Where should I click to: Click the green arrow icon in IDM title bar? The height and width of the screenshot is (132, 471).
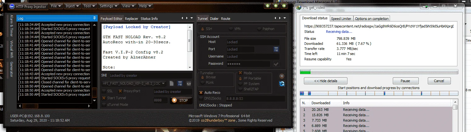(x=425, y=7)
